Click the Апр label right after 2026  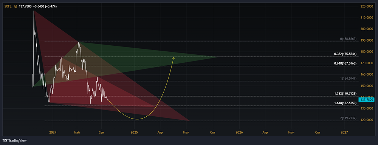[x=265, y=133]
